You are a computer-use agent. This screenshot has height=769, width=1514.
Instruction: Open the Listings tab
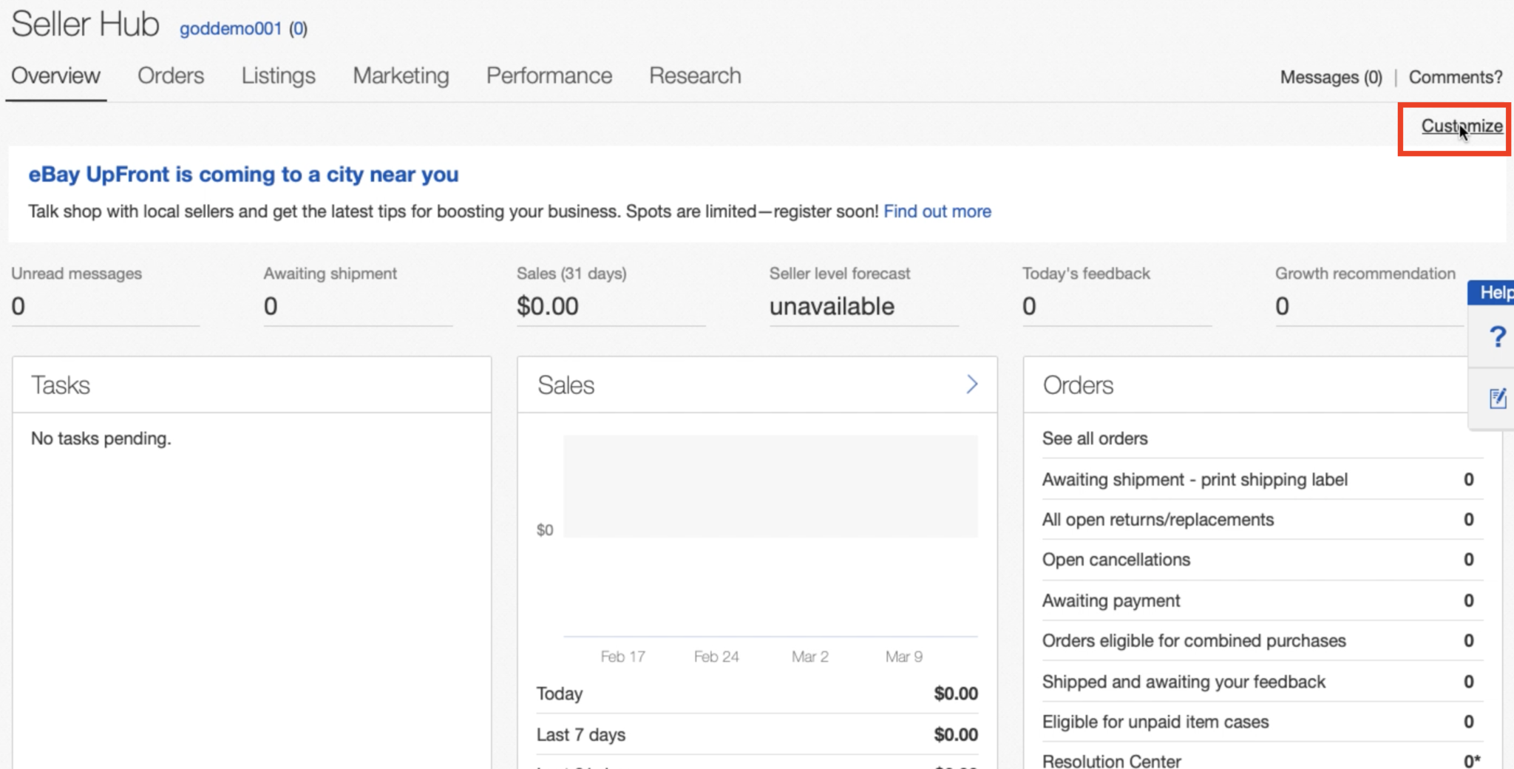(278, 76)
